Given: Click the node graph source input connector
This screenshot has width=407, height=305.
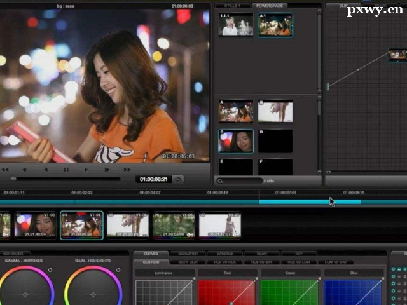Looking at the screenshot, I should coord(328,86).
